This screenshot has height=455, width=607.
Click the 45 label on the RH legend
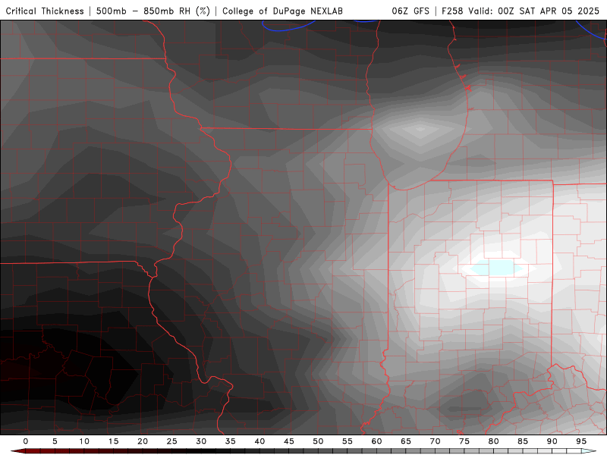coord(289,441)
